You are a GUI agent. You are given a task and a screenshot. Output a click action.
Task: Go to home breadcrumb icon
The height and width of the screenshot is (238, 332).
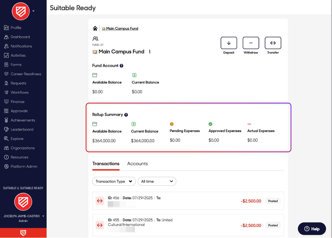click(95, 28)
